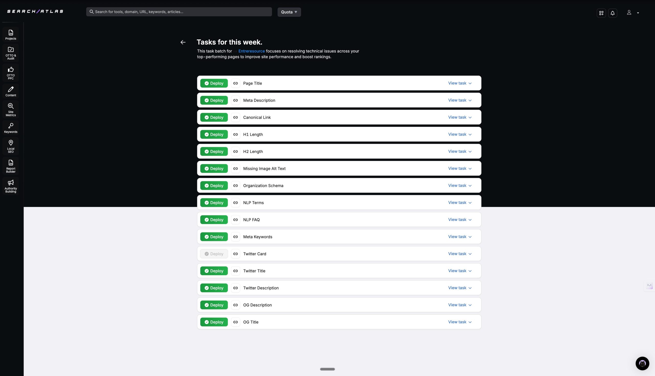
Task: Click the link icon beside Page Title
Action: (x=235, y=83)
